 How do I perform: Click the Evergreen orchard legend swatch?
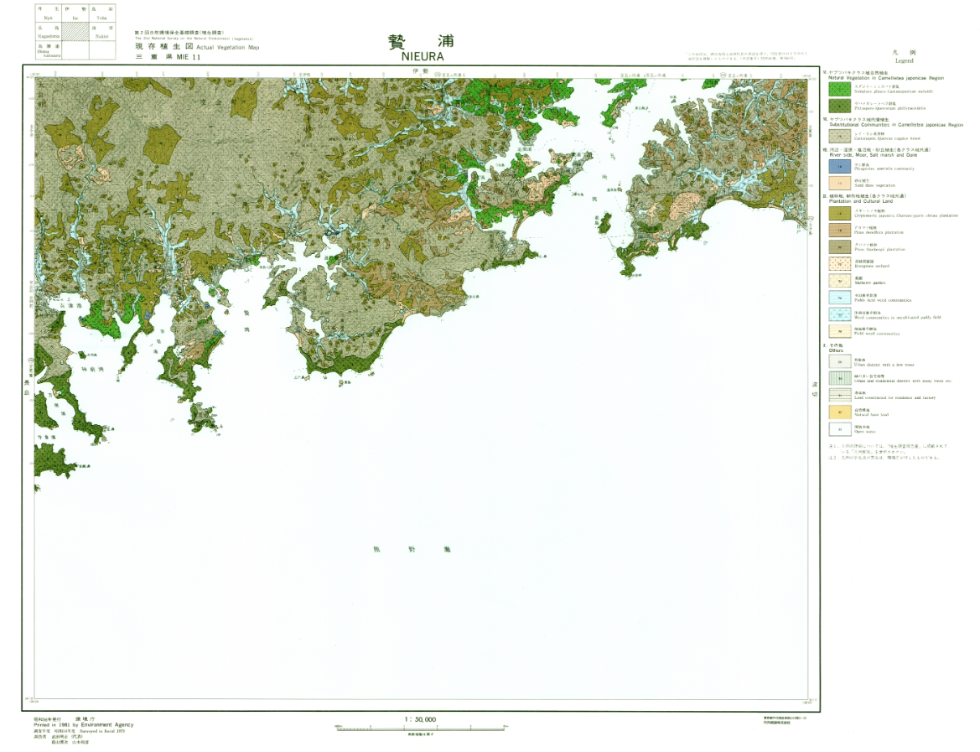pos(839,264)
